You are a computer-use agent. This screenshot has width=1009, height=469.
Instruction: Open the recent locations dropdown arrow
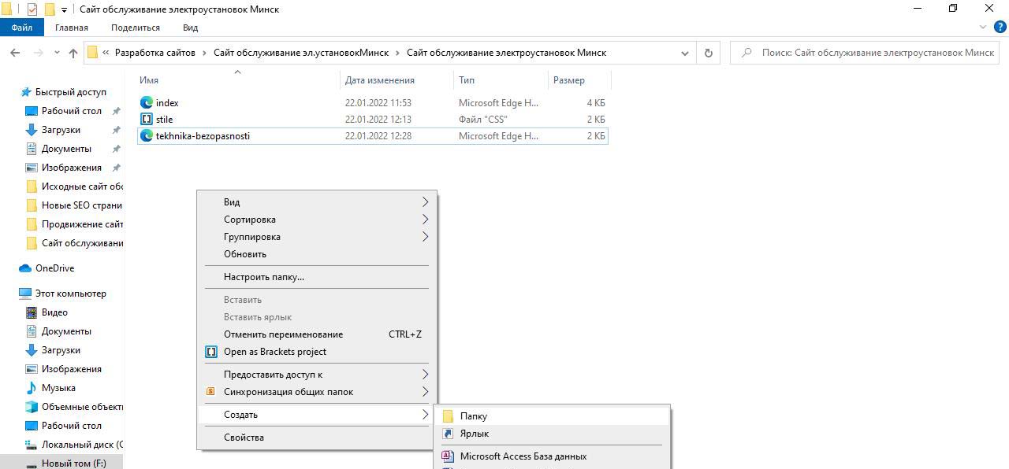click(x=57, y=53)
